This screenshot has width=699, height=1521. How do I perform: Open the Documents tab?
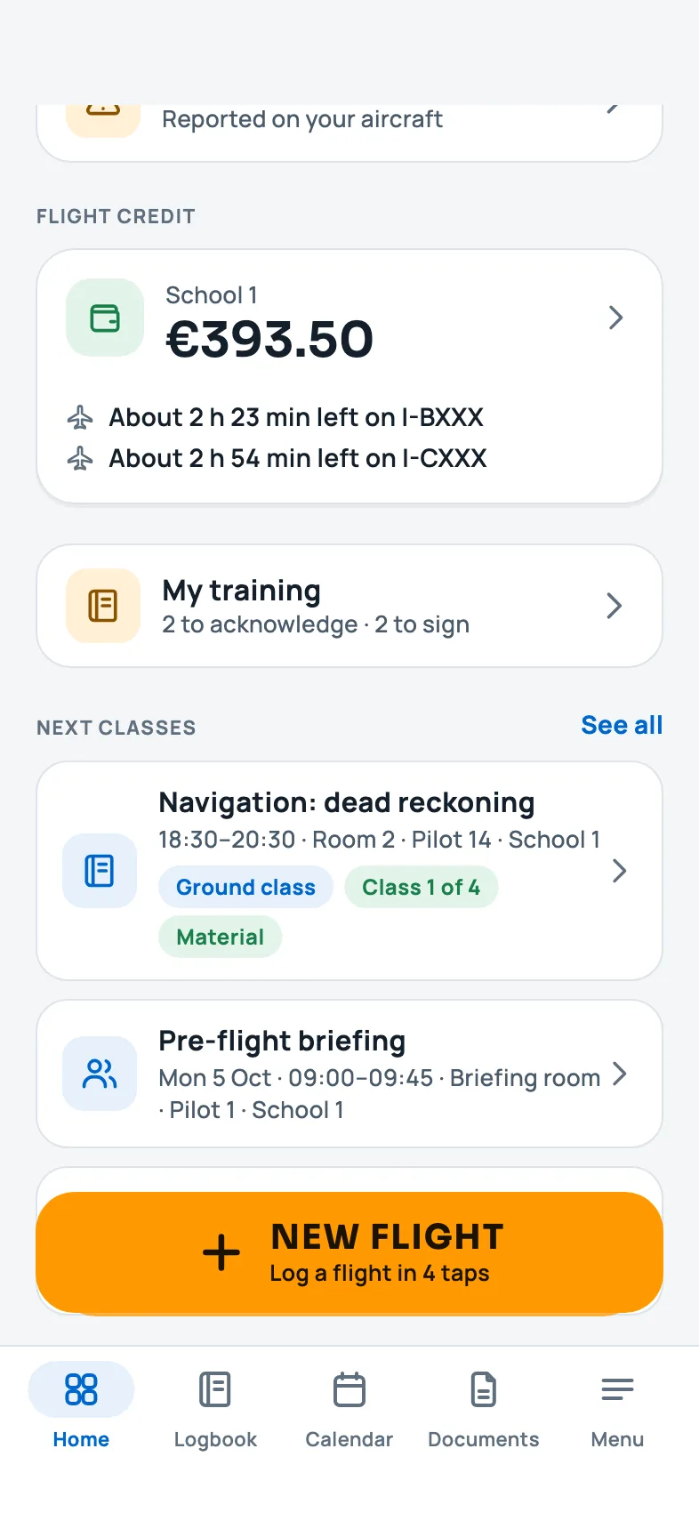(x=484, y=1406)
